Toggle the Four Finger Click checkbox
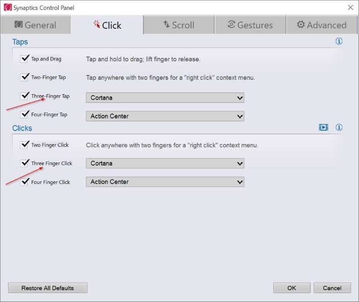The image size is (359, 302). point(25,182)
